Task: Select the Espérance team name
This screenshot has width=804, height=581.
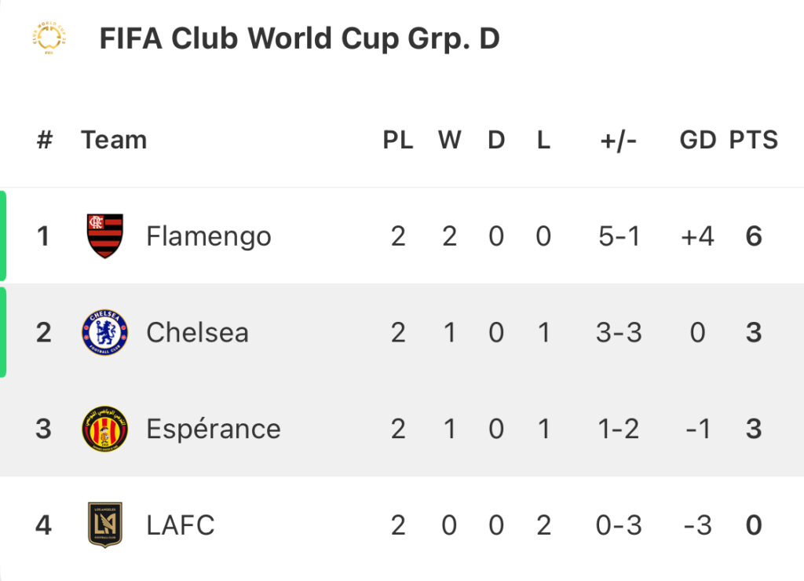Action: (214, 429)
